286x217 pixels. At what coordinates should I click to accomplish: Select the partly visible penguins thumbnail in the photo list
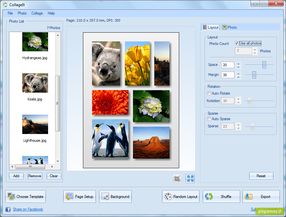[x=35, y=160]
